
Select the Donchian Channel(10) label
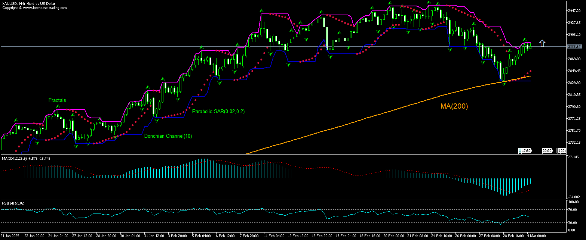168,136
